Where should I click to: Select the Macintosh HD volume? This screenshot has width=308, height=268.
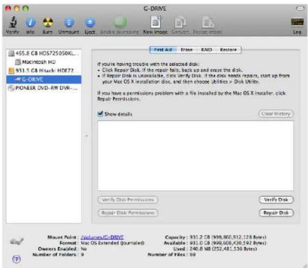click(x=44, y=62)
